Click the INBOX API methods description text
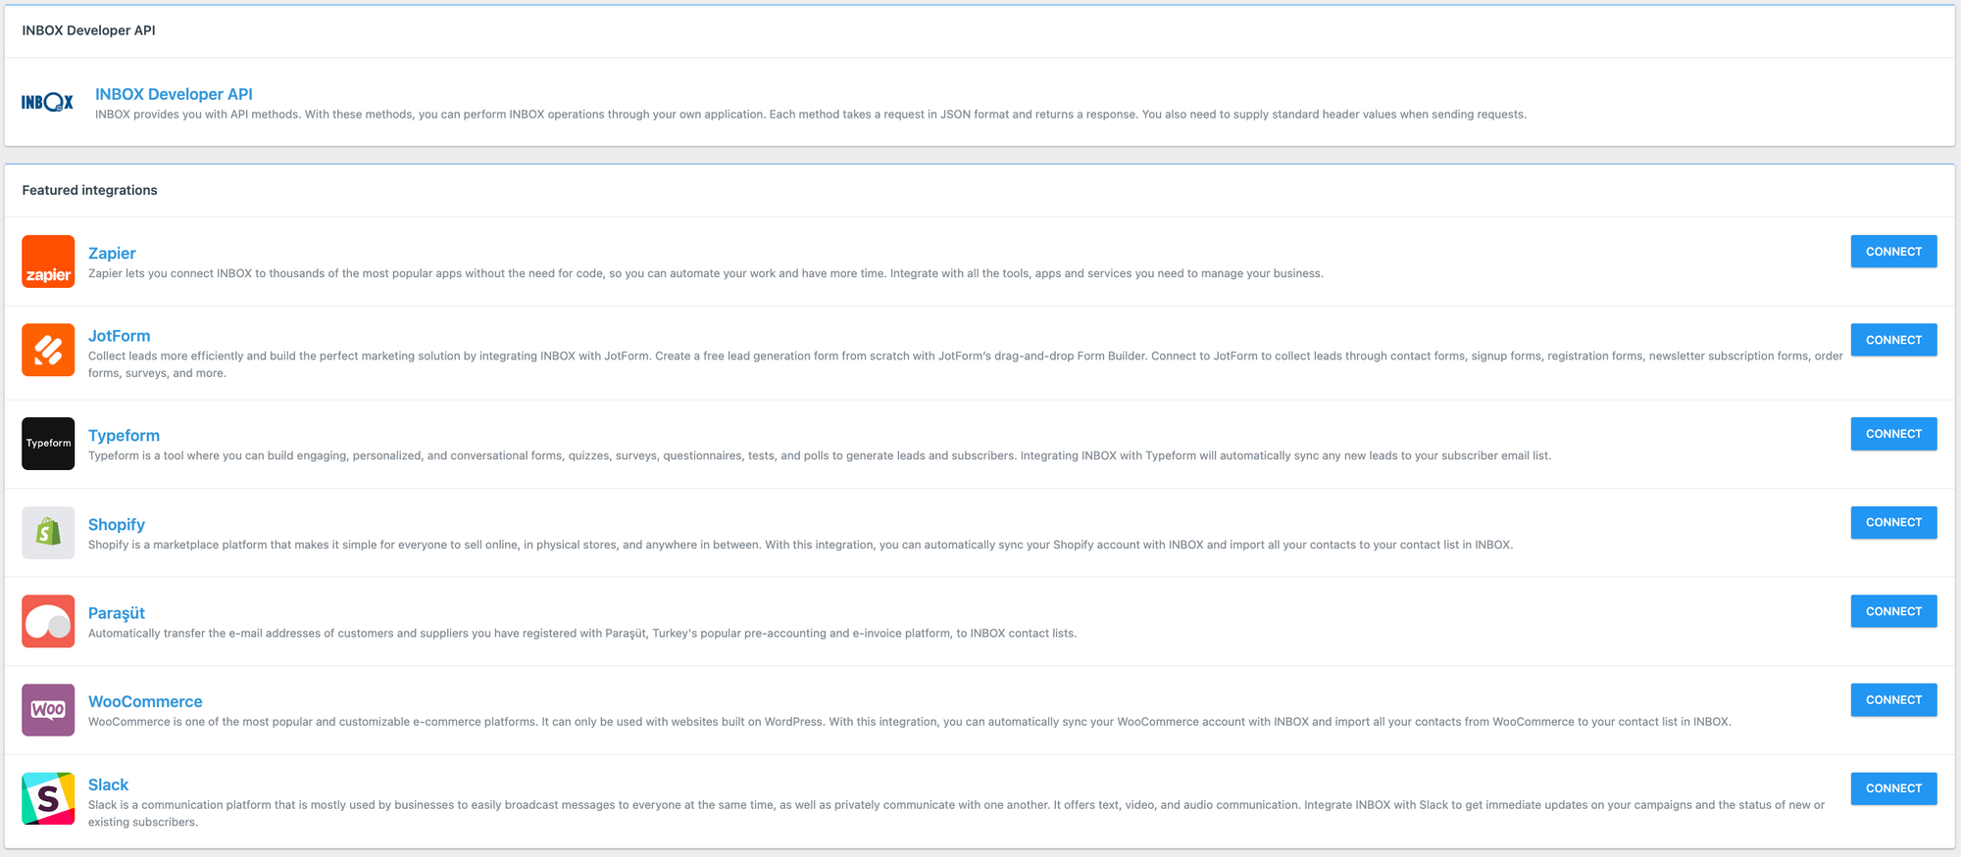Image resolution: width=1961 pixels, height=857 pixels. pyautogui.click(x=811, y=115)
